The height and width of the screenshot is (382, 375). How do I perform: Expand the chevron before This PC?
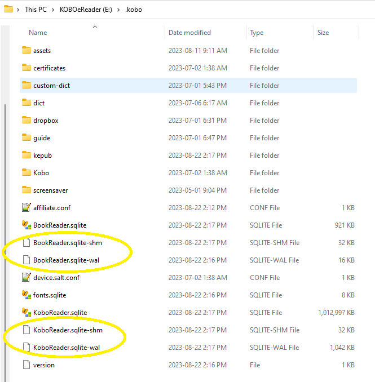(x=18, y=10)
